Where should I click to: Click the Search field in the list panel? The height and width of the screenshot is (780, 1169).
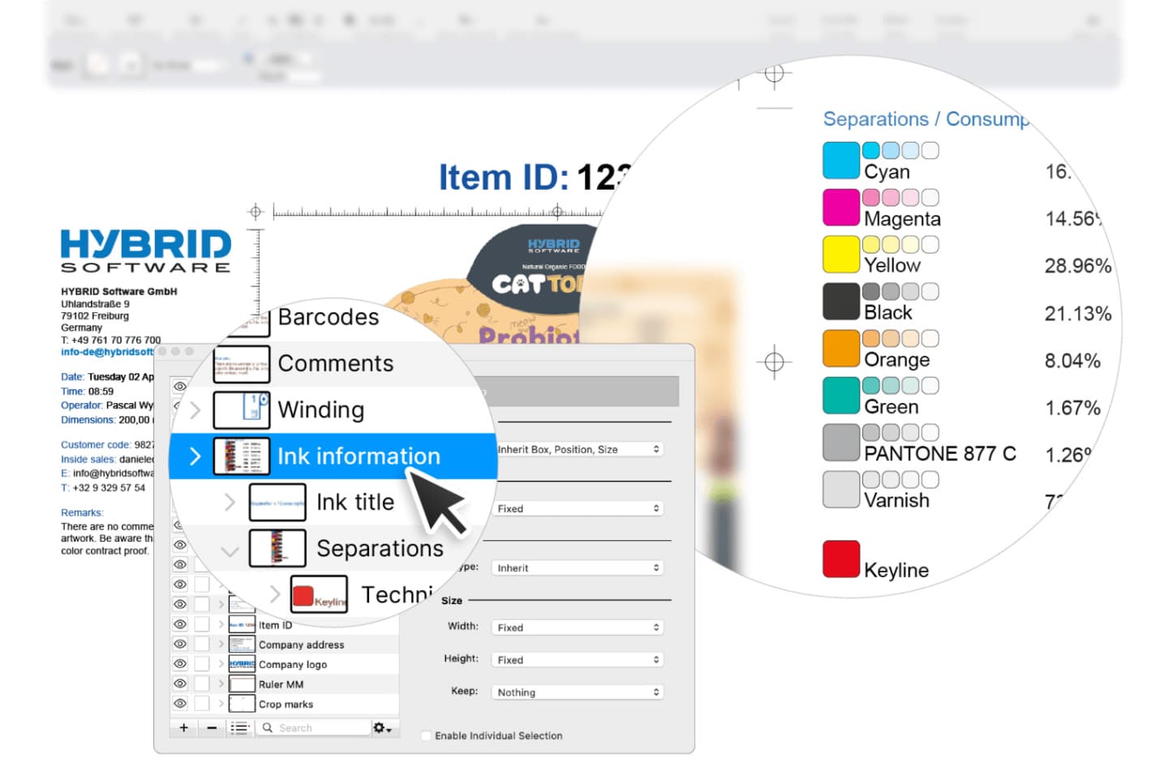pyautogui.click(x=313, y=727)
